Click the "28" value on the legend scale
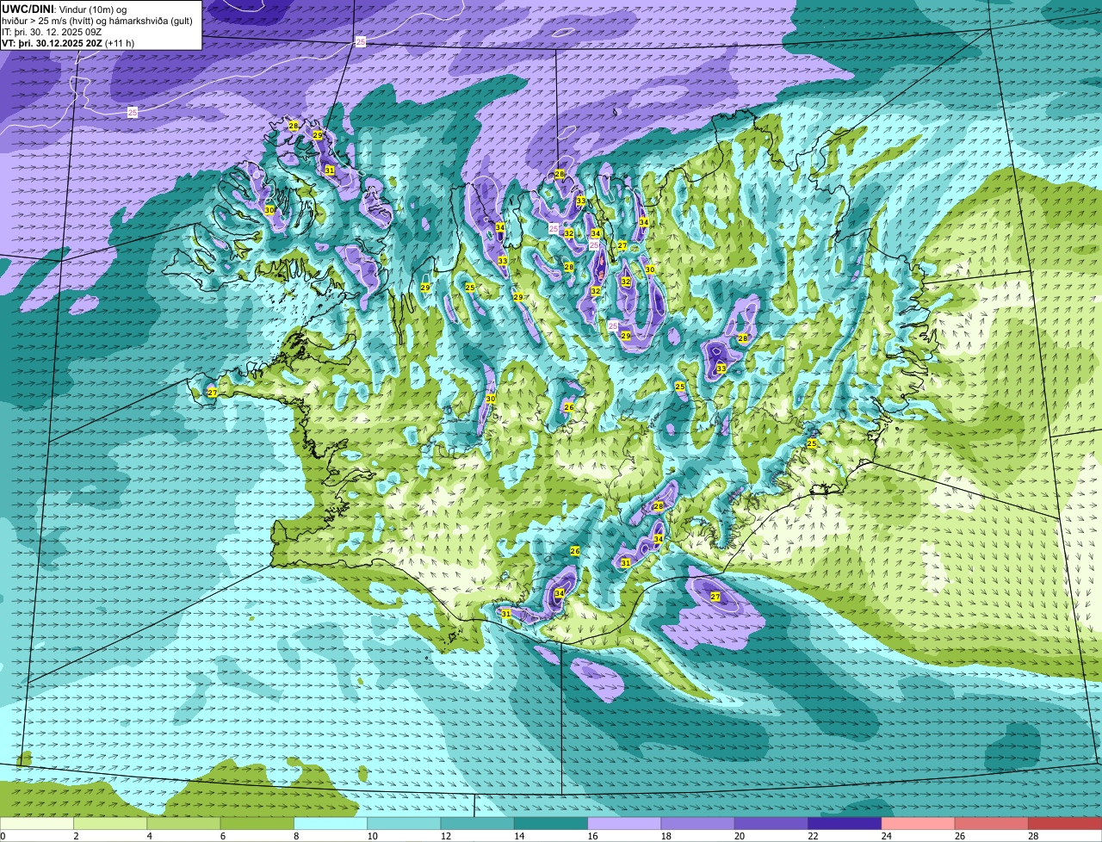 coord(1032,836)
